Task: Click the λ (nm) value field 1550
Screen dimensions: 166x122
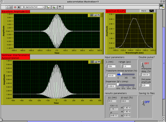Action: pos(111,66)
